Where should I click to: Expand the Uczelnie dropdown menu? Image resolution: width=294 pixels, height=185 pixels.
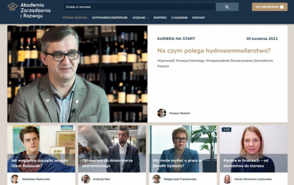140,18
